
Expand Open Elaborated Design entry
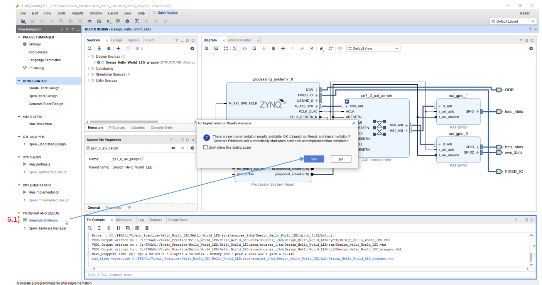[x=25, y=144]
